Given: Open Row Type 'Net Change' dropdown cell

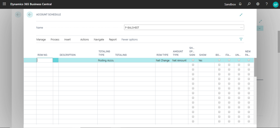Looking at the screenshot, I should tap(164, 60).
